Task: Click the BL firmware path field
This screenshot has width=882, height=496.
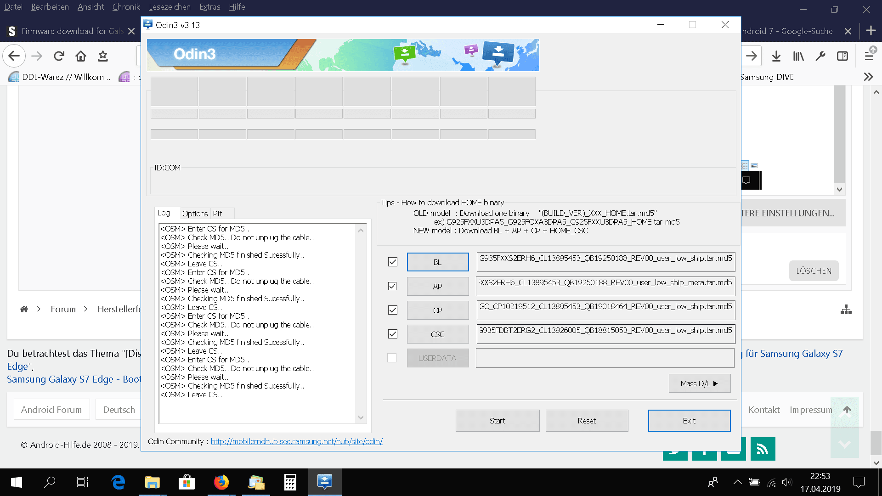Action: tap(605, 262)
